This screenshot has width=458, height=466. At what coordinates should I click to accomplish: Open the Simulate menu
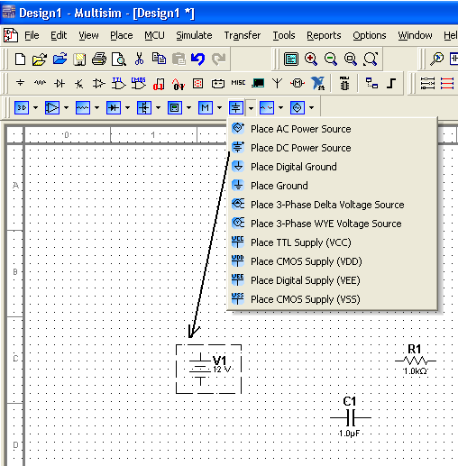(x=194, y=35)
